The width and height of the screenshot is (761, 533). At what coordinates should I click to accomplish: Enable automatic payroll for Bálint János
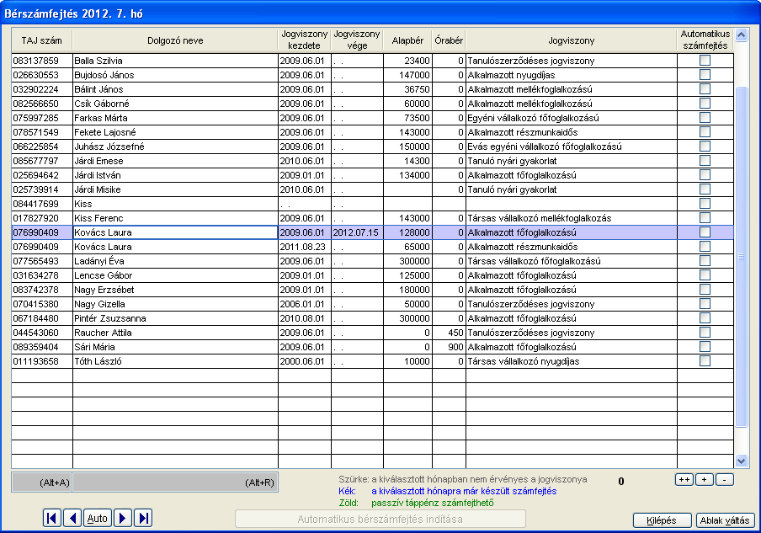pos(705,89)
